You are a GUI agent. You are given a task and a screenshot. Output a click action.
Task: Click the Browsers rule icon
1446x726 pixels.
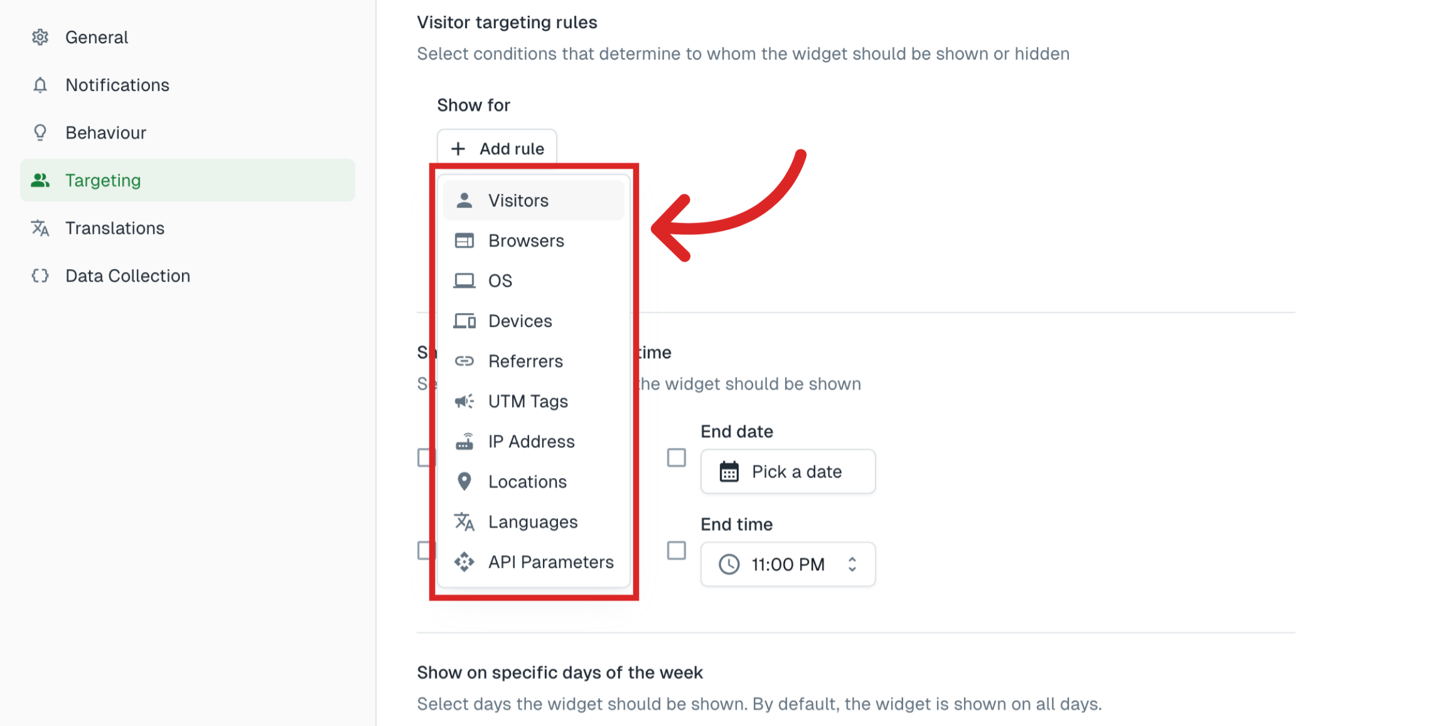pyautogui.click(x=465, y=240)
